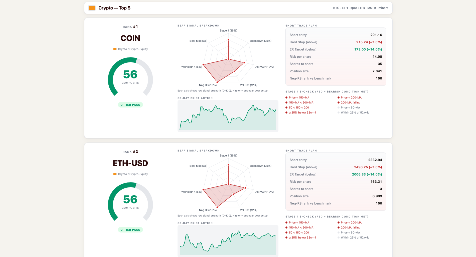Click RANK #1 label above COIN
The width and height of the screenshot is (476, 257).
point(130,27)
